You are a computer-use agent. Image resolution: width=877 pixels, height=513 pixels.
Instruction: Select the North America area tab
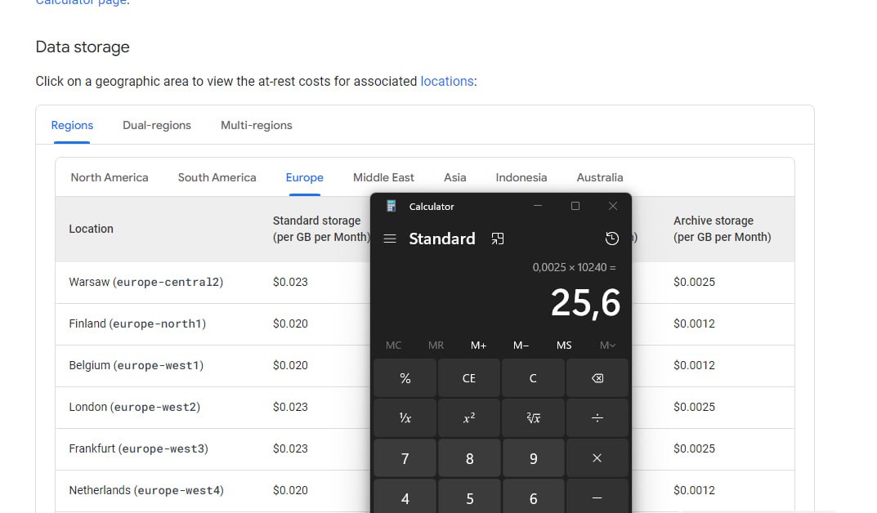(x=110, y=178)
